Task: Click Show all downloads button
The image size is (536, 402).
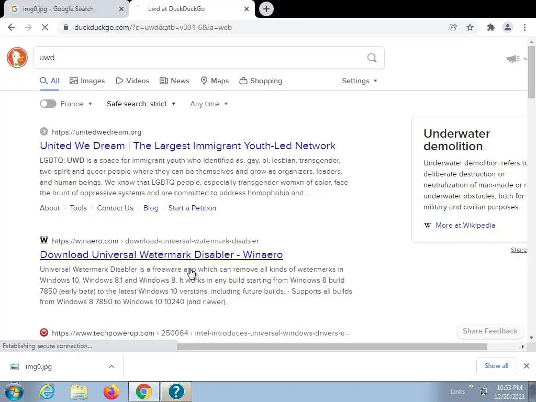Action: 496,366
